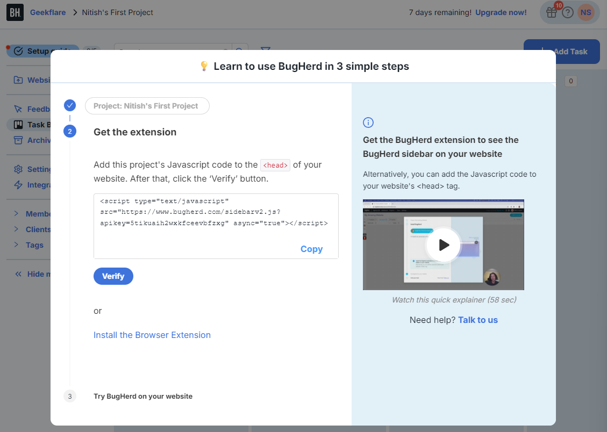Click the Archive box icon in sidebar
Screen dimensions: 607x432
pyautogui.click(x=18, y=140)
